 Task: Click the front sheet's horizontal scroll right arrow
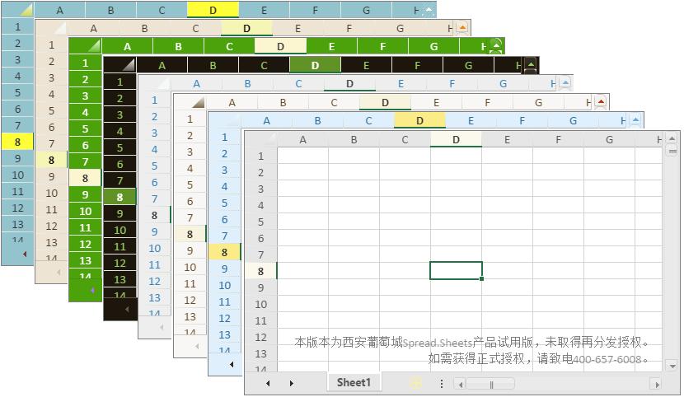[x=656, y=384]
